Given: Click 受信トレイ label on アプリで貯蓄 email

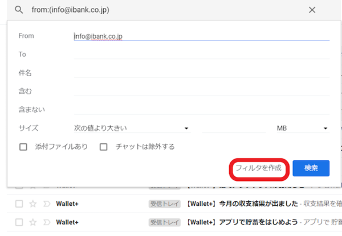Looking at the screenshot, I should [165, 222].
